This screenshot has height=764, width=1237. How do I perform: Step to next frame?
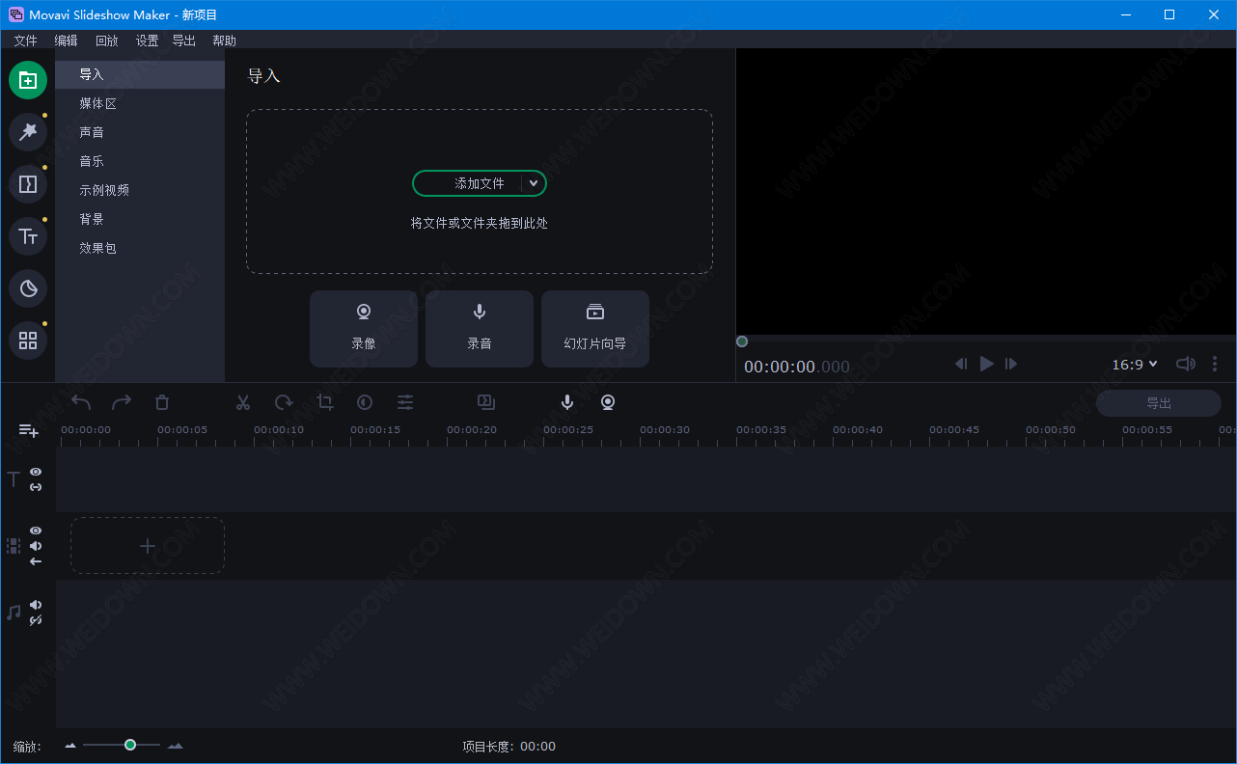click(x=1011, y=364)
